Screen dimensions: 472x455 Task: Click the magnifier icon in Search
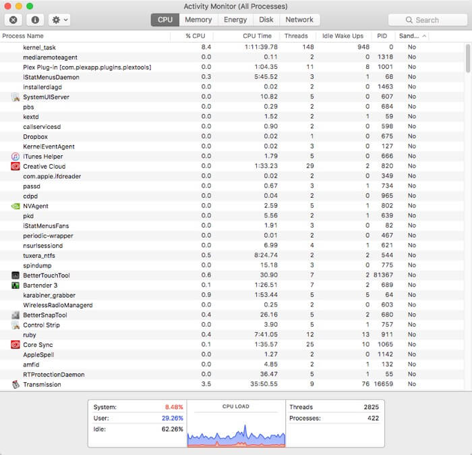coord(409,20)
